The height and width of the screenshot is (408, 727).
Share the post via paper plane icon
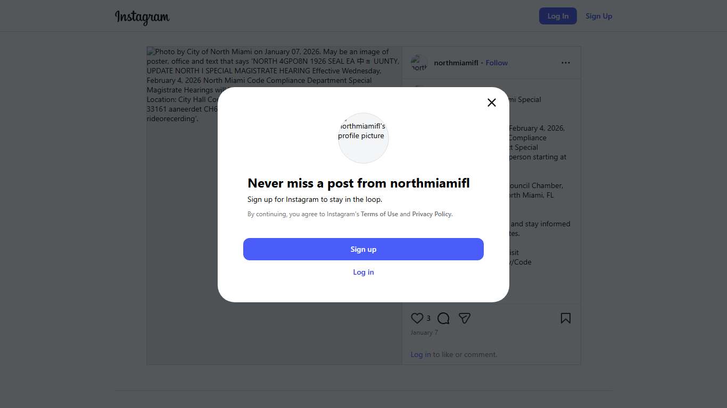[x=465, y=318]
